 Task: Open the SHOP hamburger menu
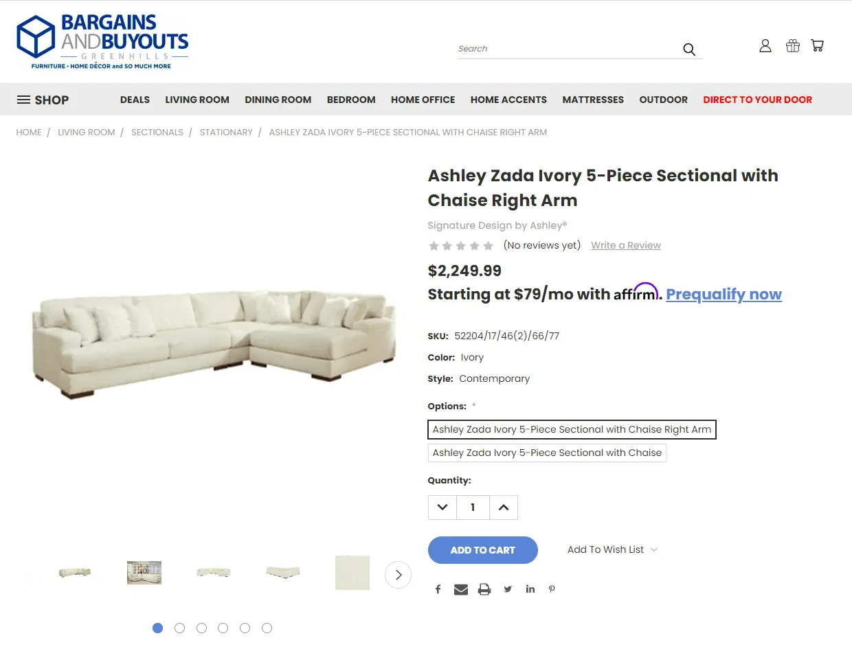(x=43, y=100)
